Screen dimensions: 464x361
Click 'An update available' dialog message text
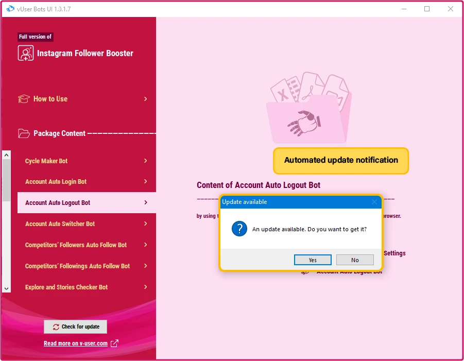309,229
